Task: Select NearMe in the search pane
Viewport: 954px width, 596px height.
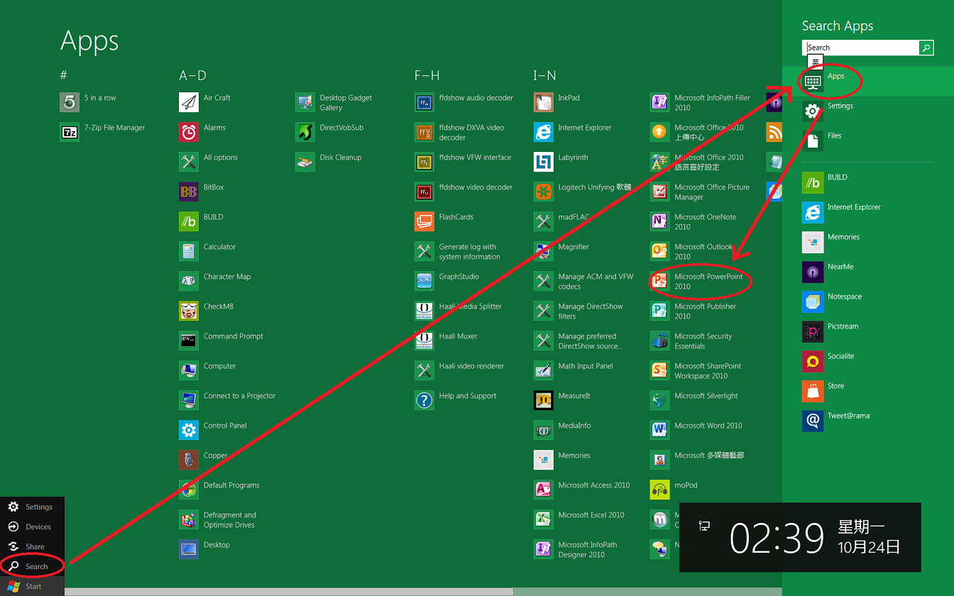Action: [868, 272]
